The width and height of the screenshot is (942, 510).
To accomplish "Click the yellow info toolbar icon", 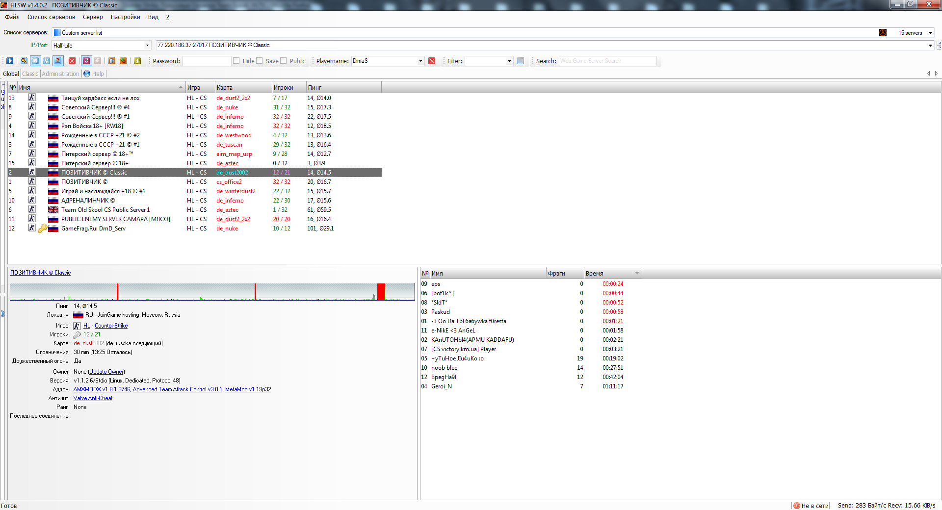I will click(x=137, y=61).
